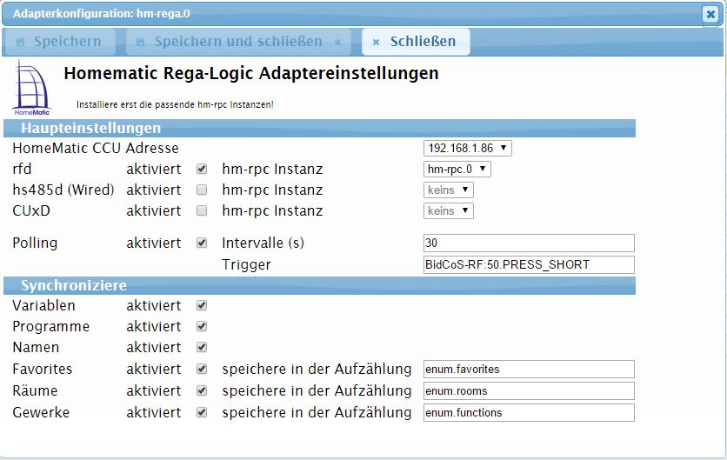Toggle the Variablen sync checkbox

202,306
